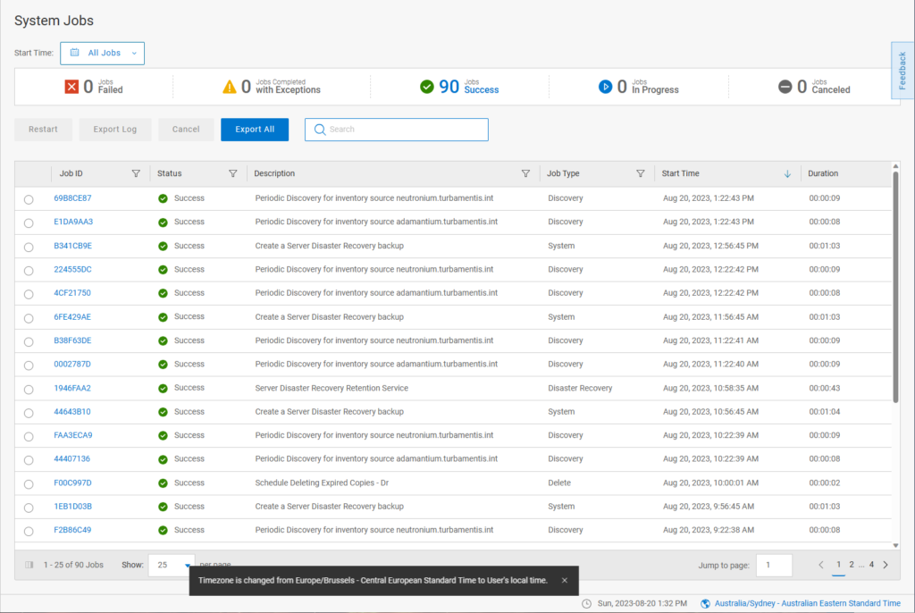The height and width of the screenshot is (613, 915).
Task: Select the radio button for job 69B8CE87
Action: click(x=29, y=199)
